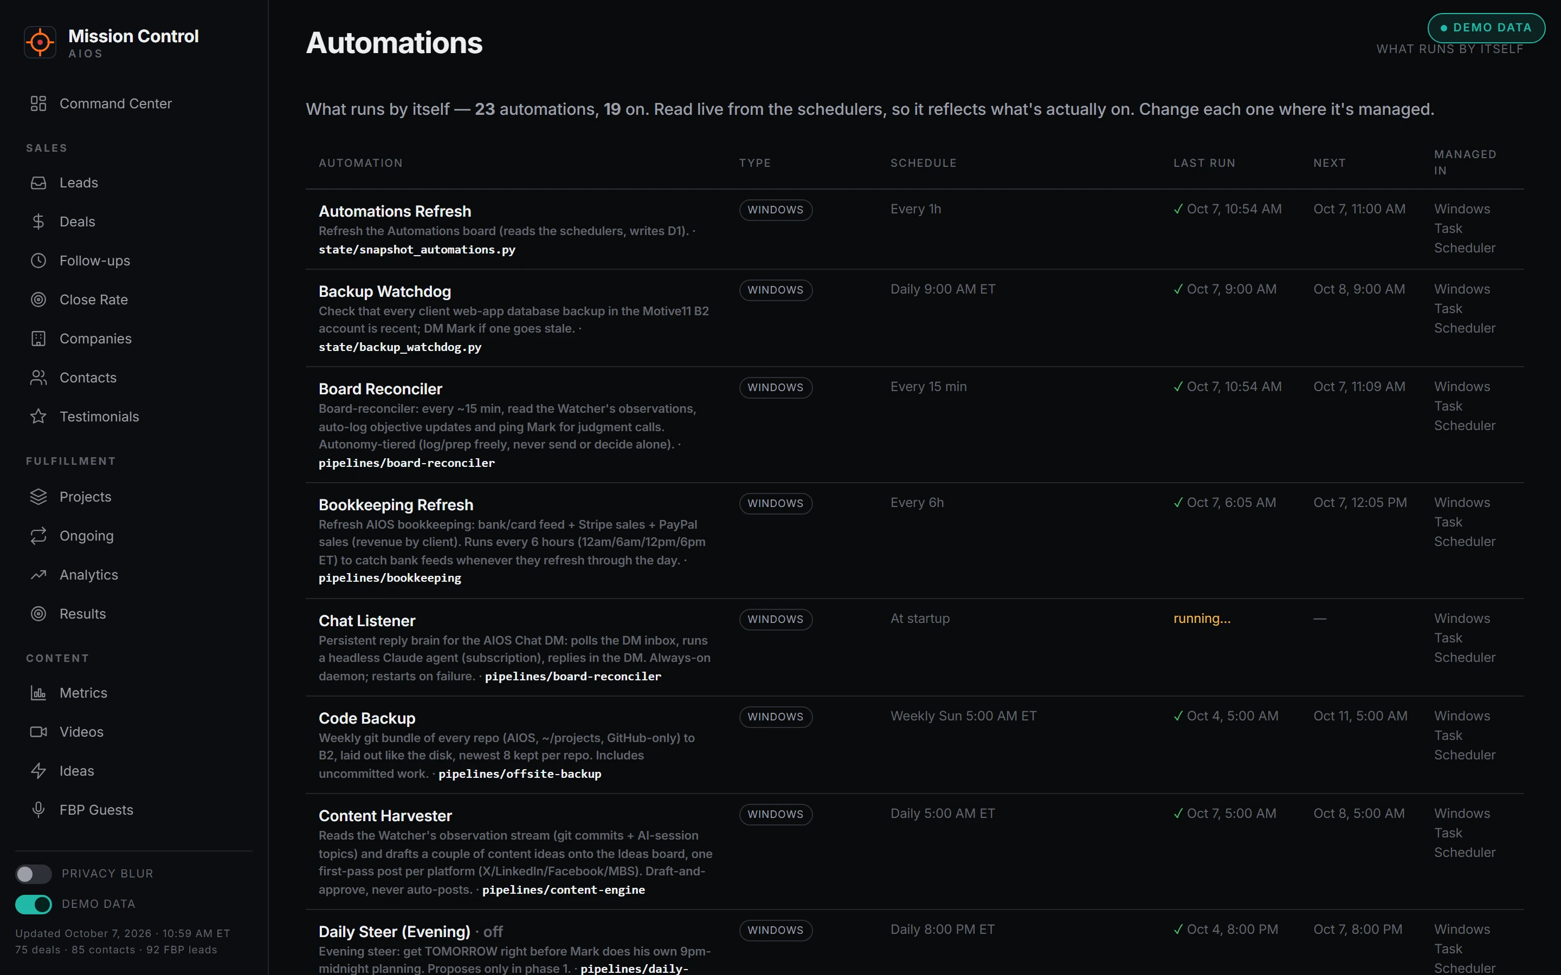Click 'At startup' schedule text

pyautogui.click(x=920, y=619)
